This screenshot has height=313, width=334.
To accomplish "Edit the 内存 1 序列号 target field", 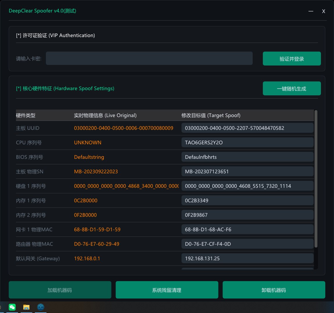I will 247,200.
